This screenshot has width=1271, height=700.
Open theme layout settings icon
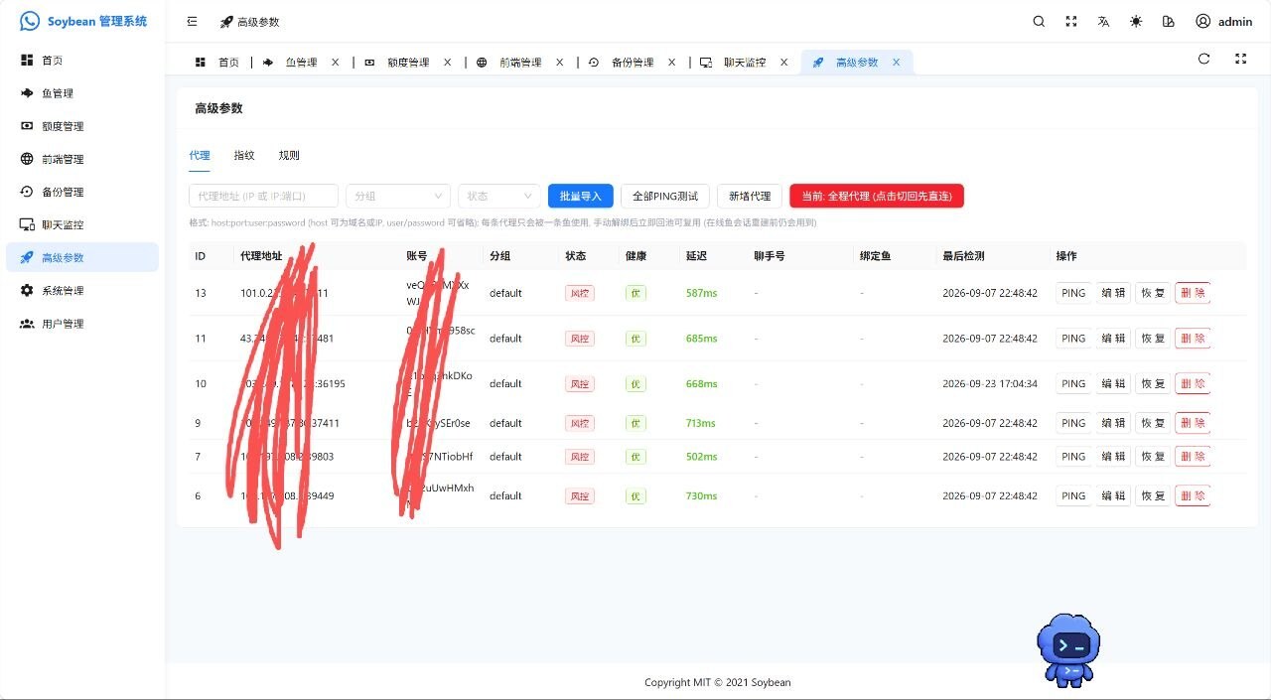[x=1168, y=21]
